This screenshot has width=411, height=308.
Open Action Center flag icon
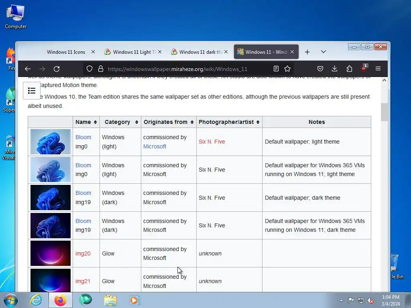coord(351,300)
